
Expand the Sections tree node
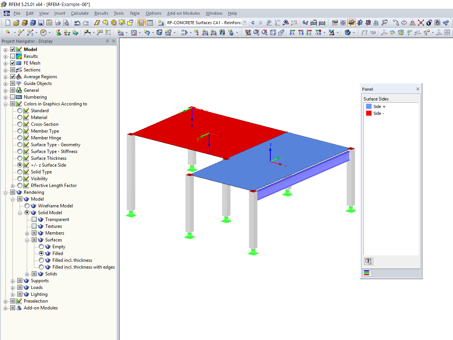click(5, 70)
